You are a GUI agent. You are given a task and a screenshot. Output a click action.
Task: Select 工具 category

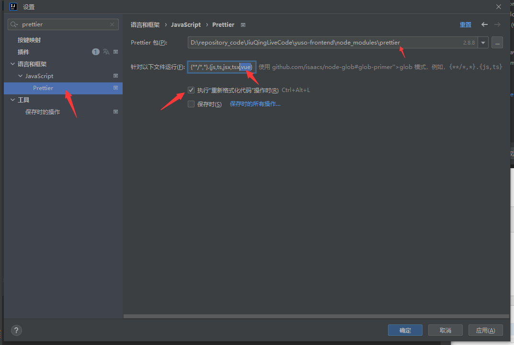(x=23, y=100)
